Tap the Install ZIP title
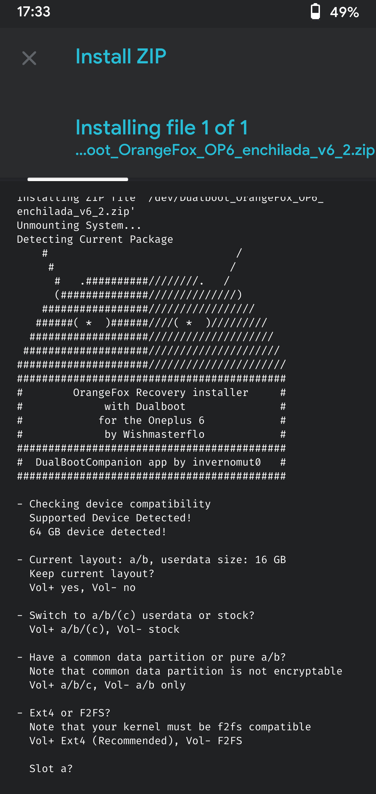Screen dimensions: 376x794 pyautogui.click(x=121, y=56)
